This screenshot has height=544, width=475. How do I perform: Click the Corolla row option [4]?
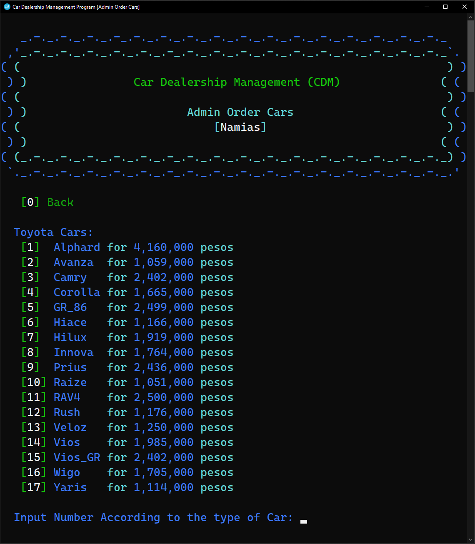(127, 292)
